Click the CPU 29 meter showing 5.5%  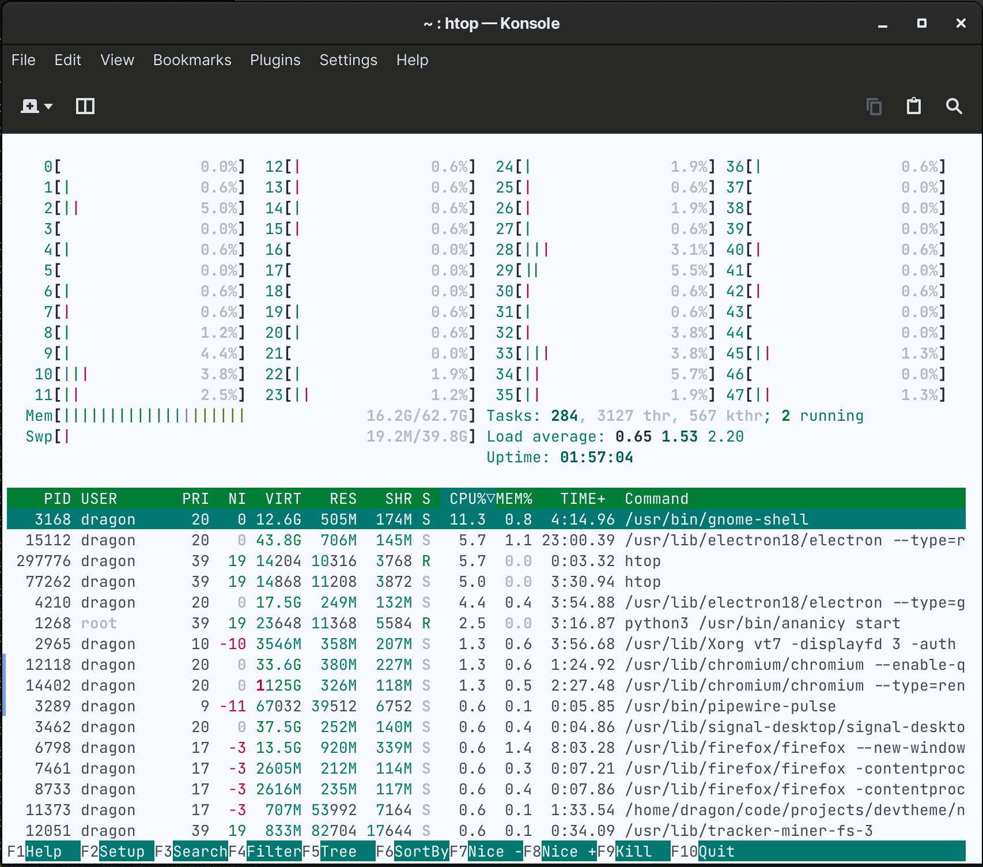click(606, 270)
